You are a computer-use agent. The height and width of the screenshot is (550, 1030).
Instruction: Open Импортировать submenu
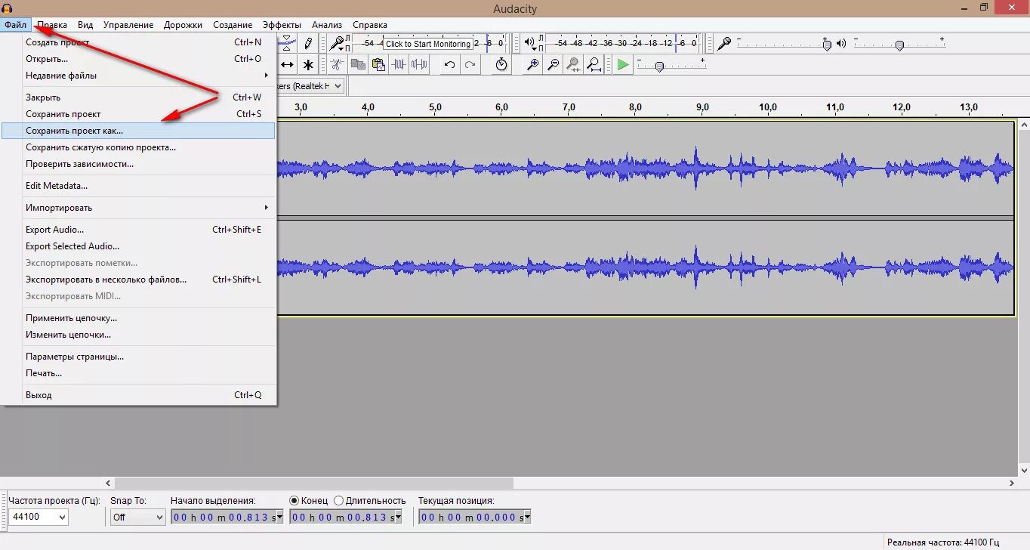point(149,208)
